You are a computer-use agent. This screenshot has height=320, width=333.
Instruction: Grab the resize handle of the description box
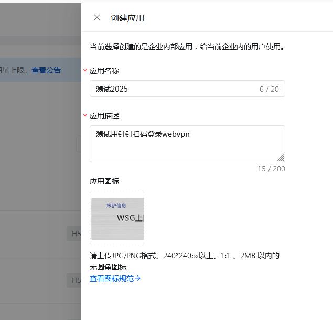(x=281, y=158)
